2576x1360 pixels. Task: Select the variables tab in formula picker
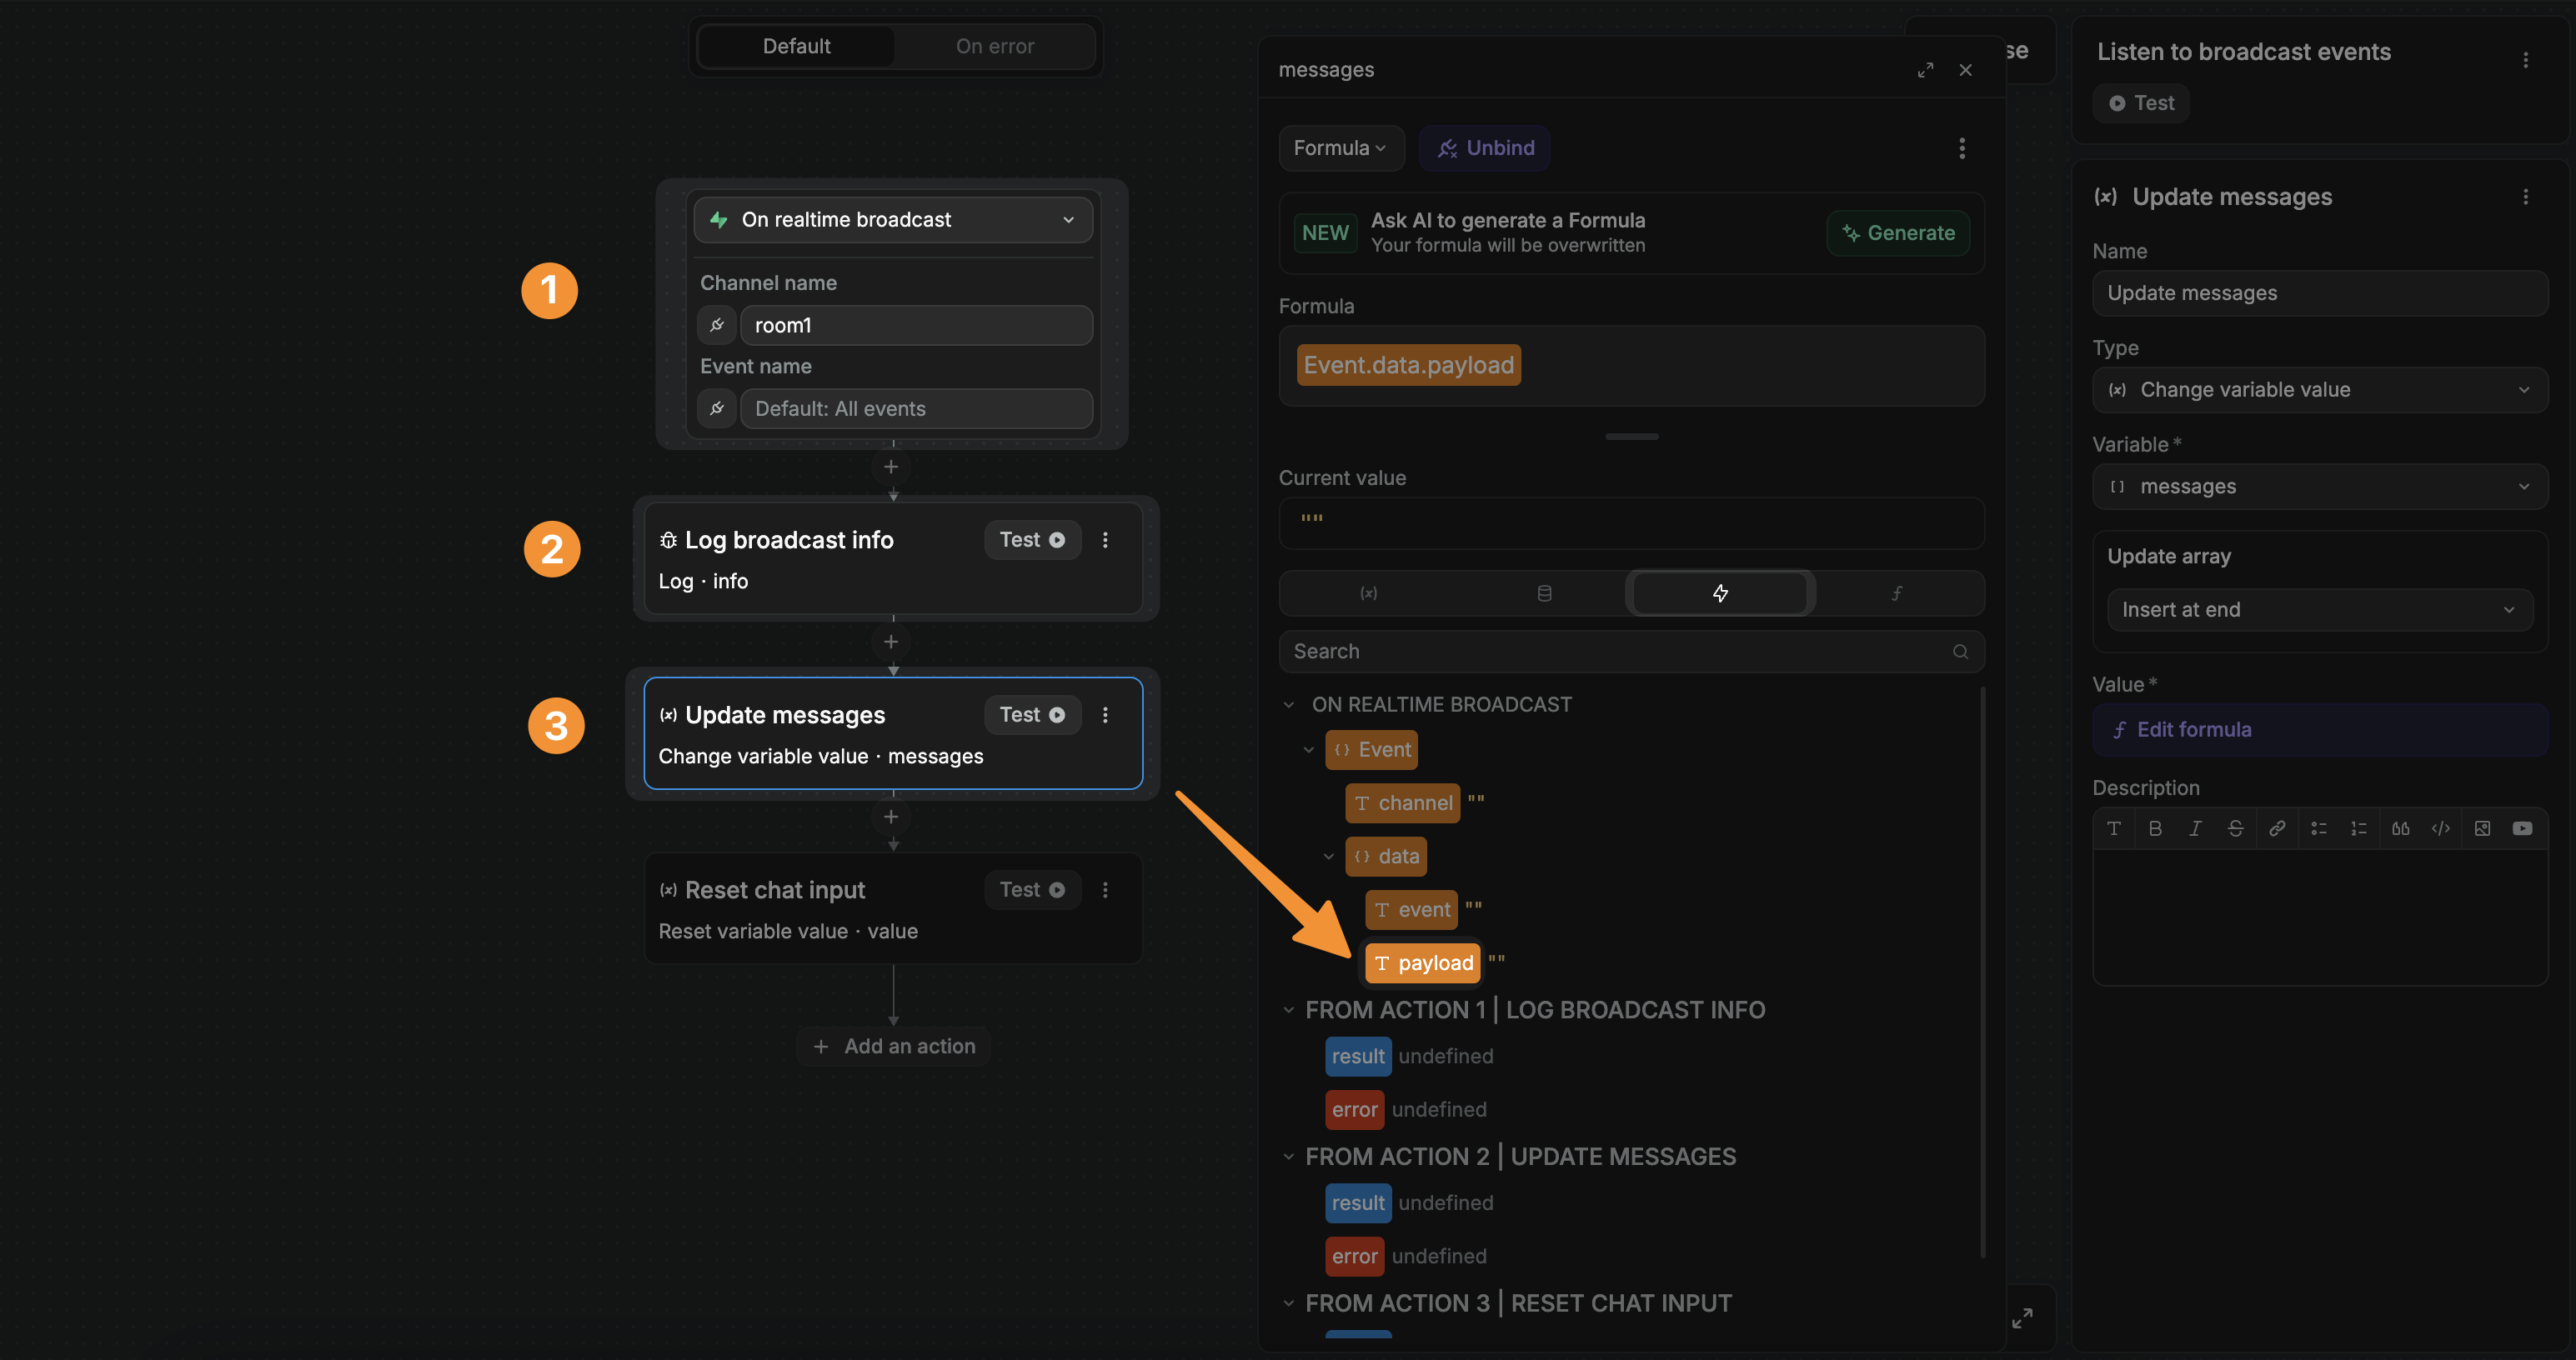(x=1368, y=593)
